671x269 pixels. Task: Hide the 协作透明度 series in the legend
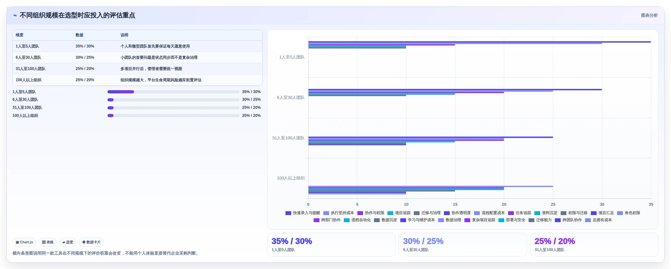tap(457, 213)
